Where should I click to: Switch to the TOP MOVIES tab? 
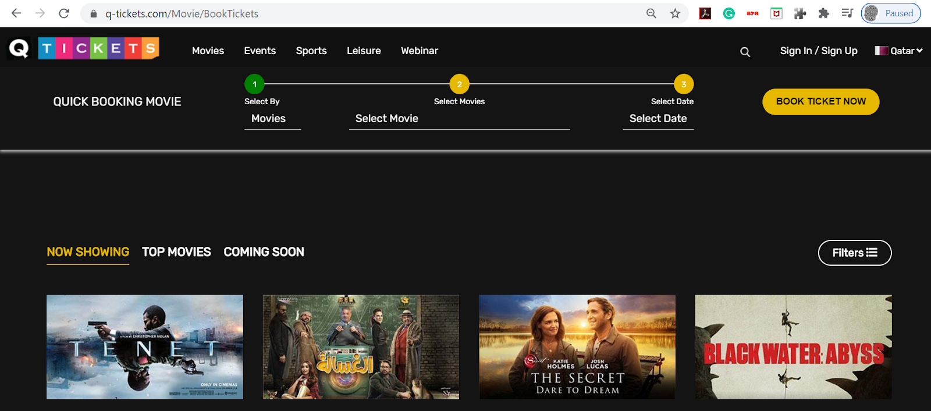coord(176,252)
